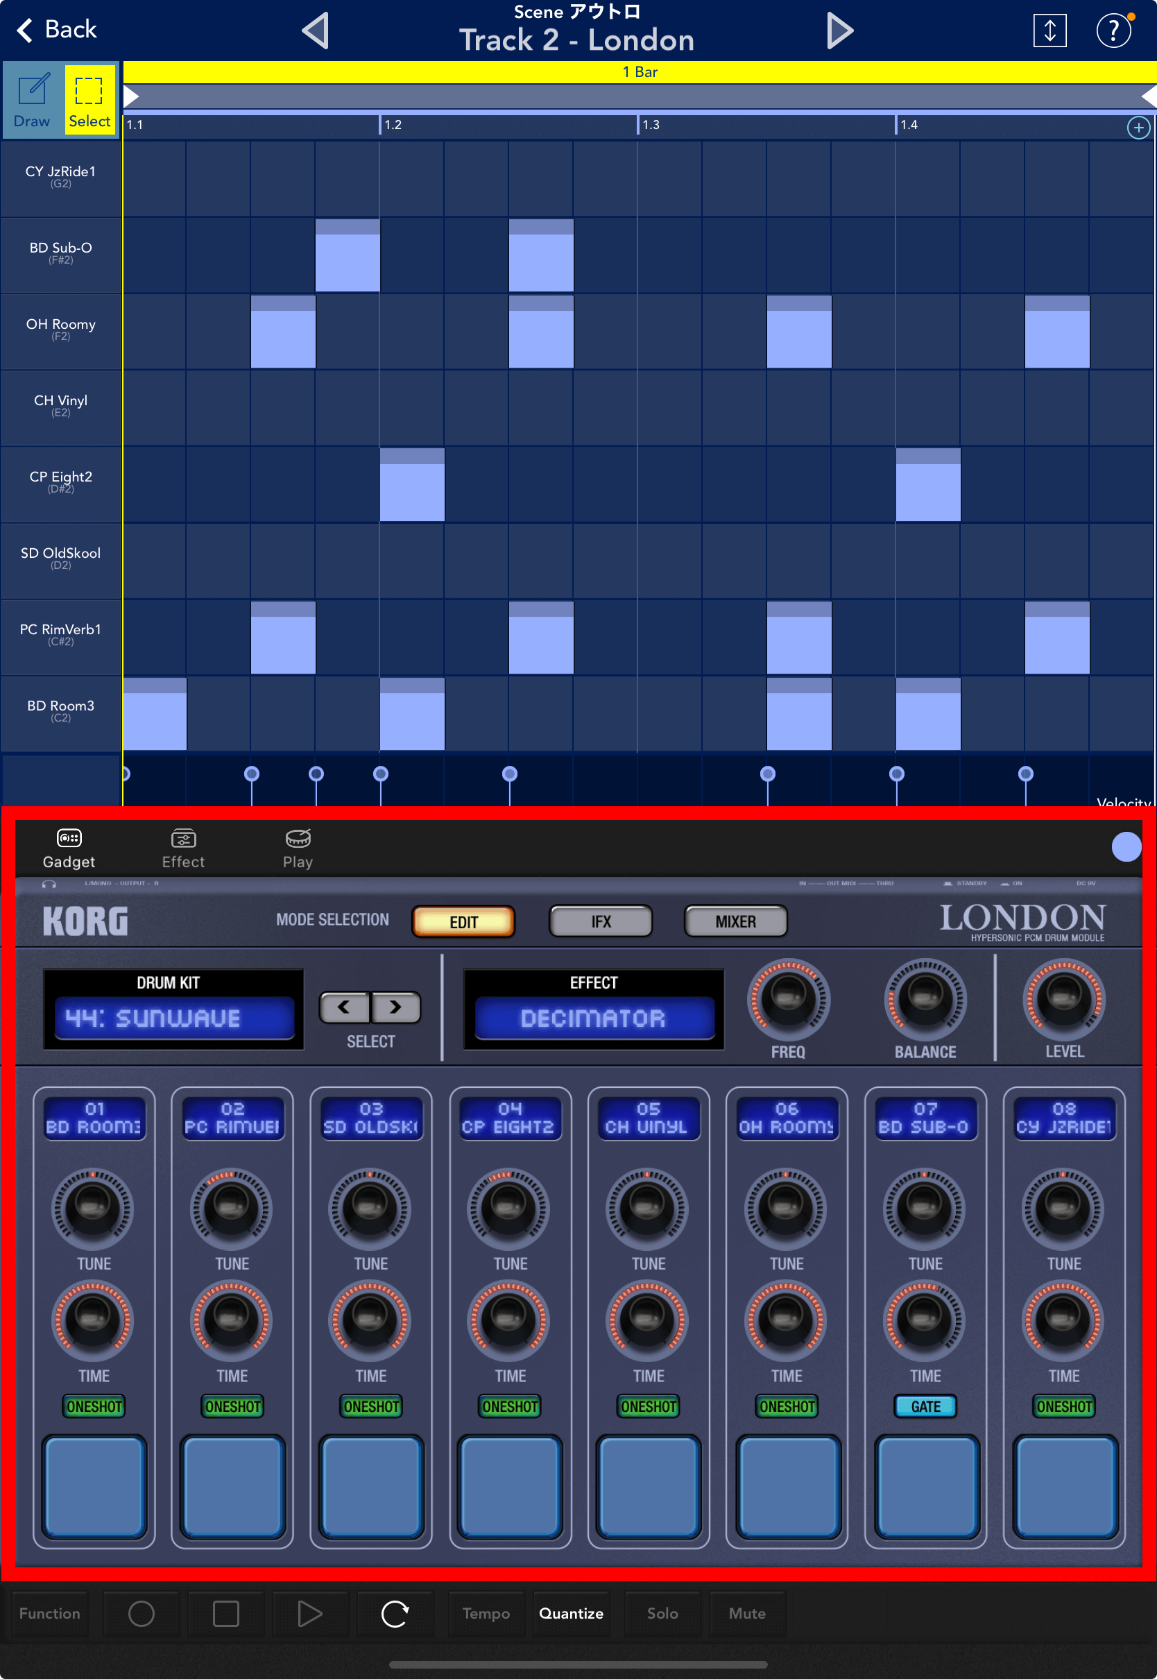Toggle GATE mode on pad 07

(x=925, y=1406)
